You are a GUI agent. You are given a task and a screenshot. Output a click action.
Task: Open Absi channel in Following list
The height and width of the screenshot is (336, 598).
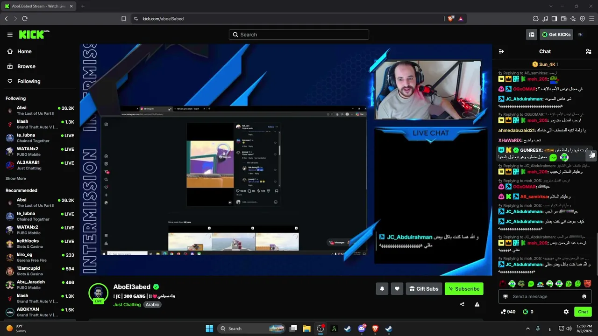click(x=40, y=111)
